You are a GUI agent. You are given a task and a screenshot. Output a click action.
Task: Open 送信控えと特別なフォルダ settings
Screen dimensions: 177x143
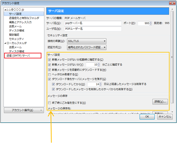[24, 18]
